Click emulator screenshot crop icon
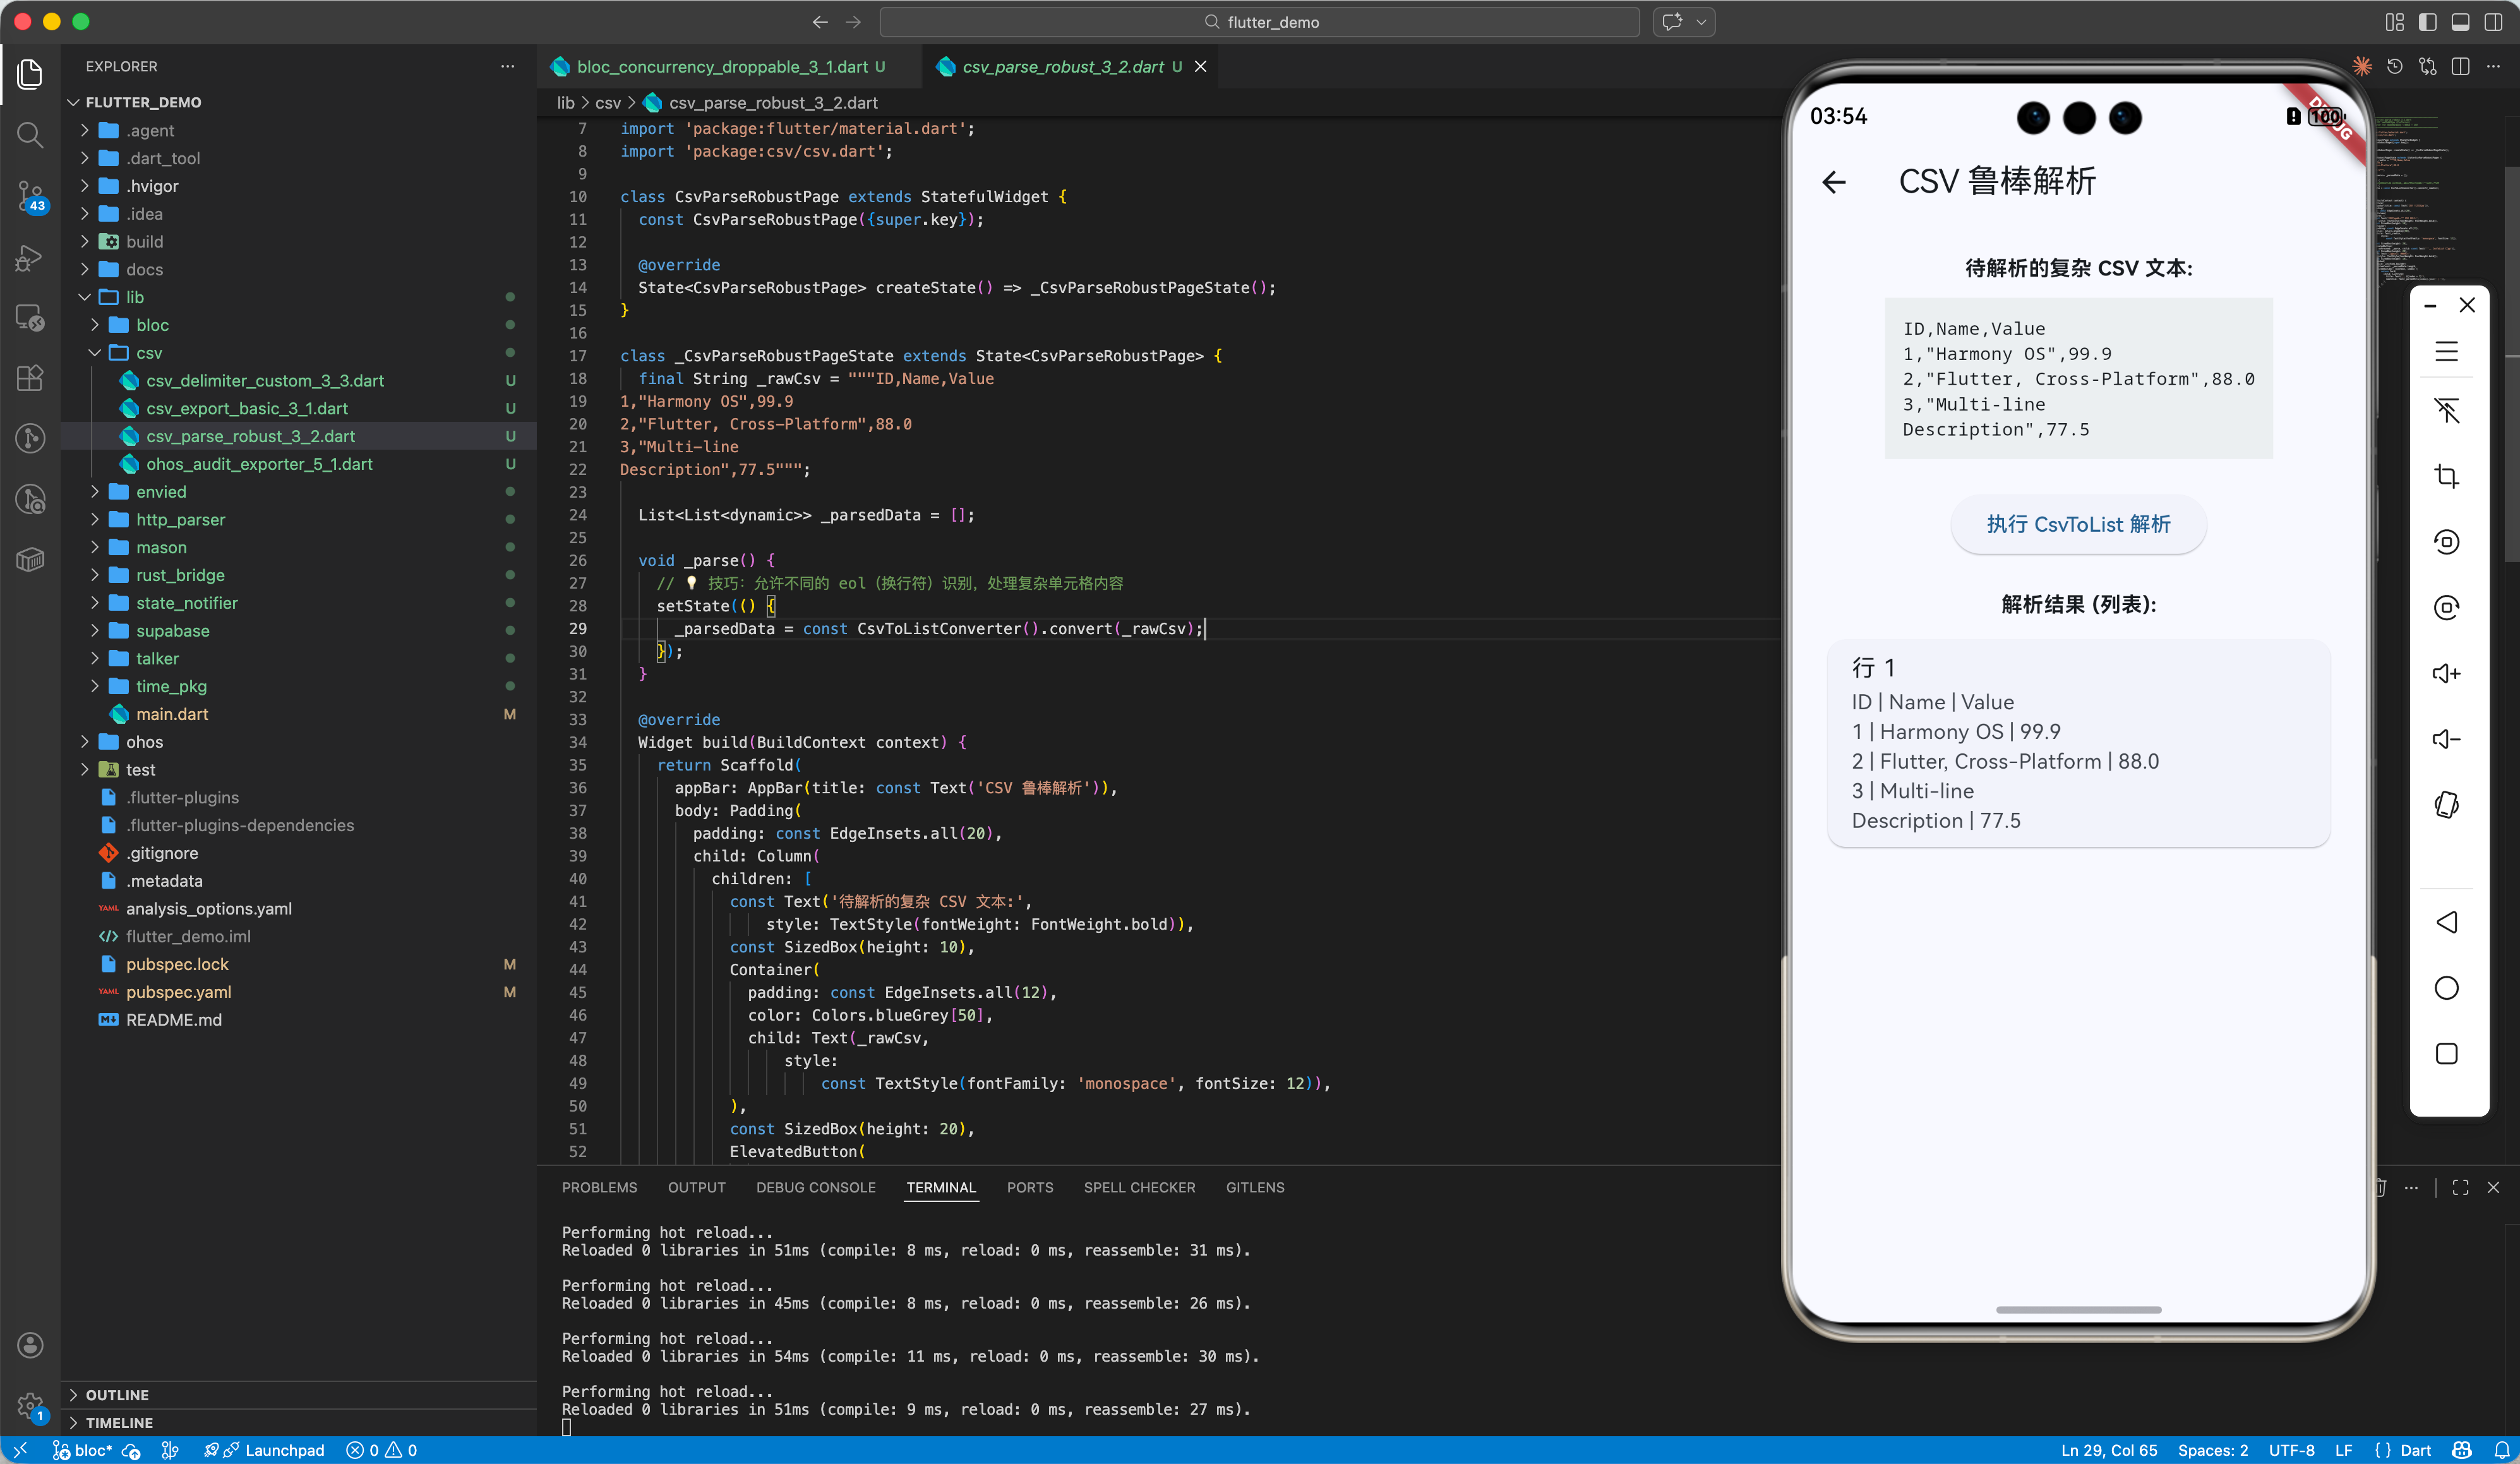The height and width of the screenshot is (1464, 2520). (2446, 476)
